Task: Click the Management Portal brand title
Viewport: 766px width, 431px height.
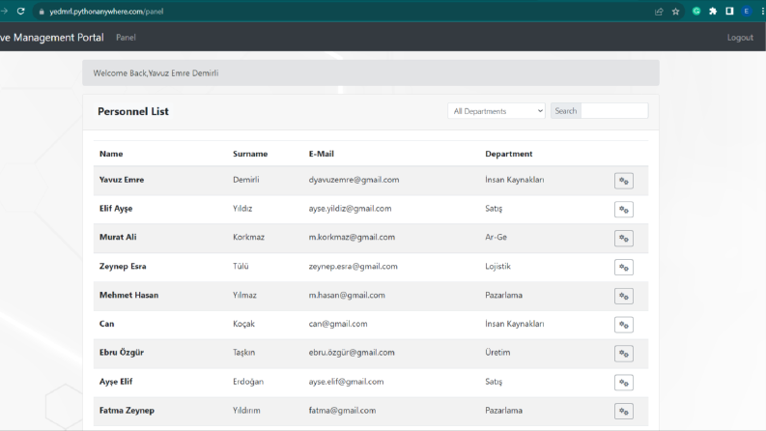Action: point(52,37)
